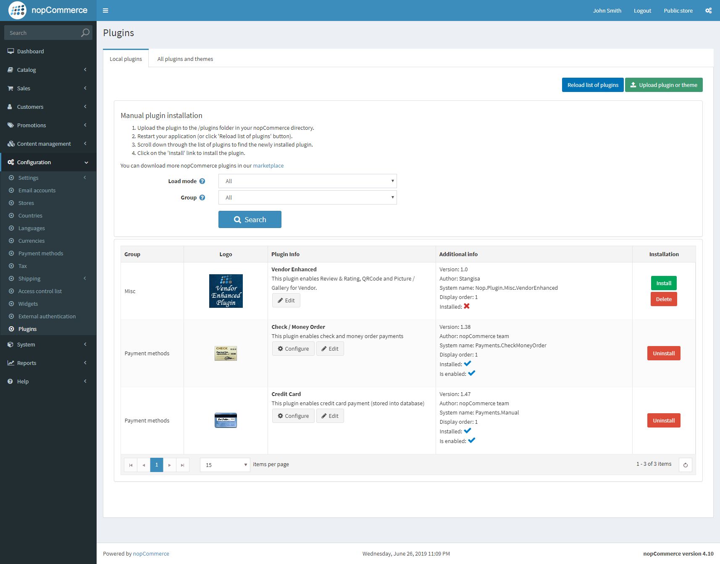Collapse the Configuration menu

[x=48, y=162]
